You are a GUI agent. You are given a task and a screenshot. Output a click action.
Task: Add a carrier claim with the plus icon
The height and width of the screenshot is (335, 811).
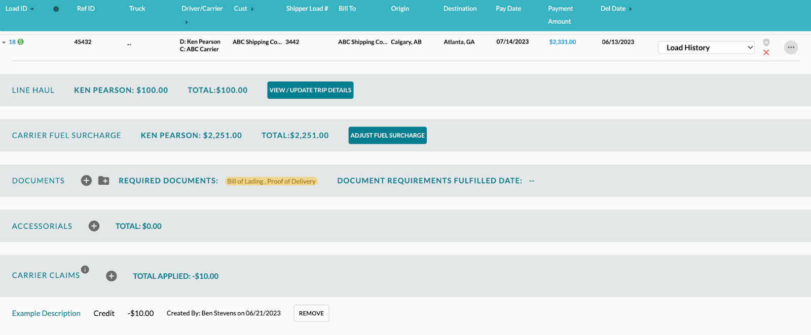click(112, 276)
